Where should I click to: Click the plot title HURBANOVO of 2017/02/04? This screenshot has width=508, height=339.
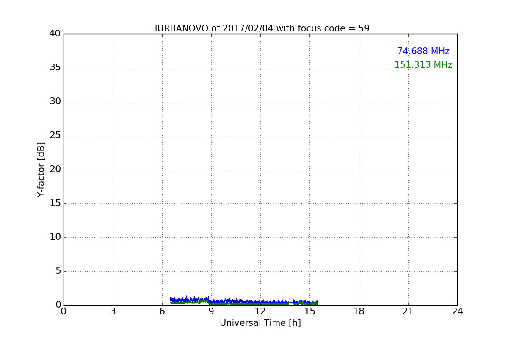tap(260, 28)
